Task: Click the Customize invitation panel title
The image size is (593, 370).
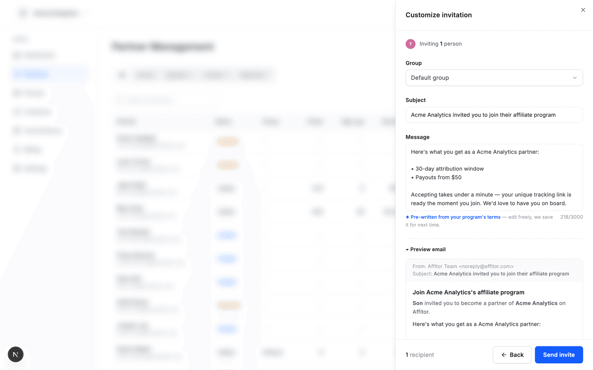Action: point(438,15)
